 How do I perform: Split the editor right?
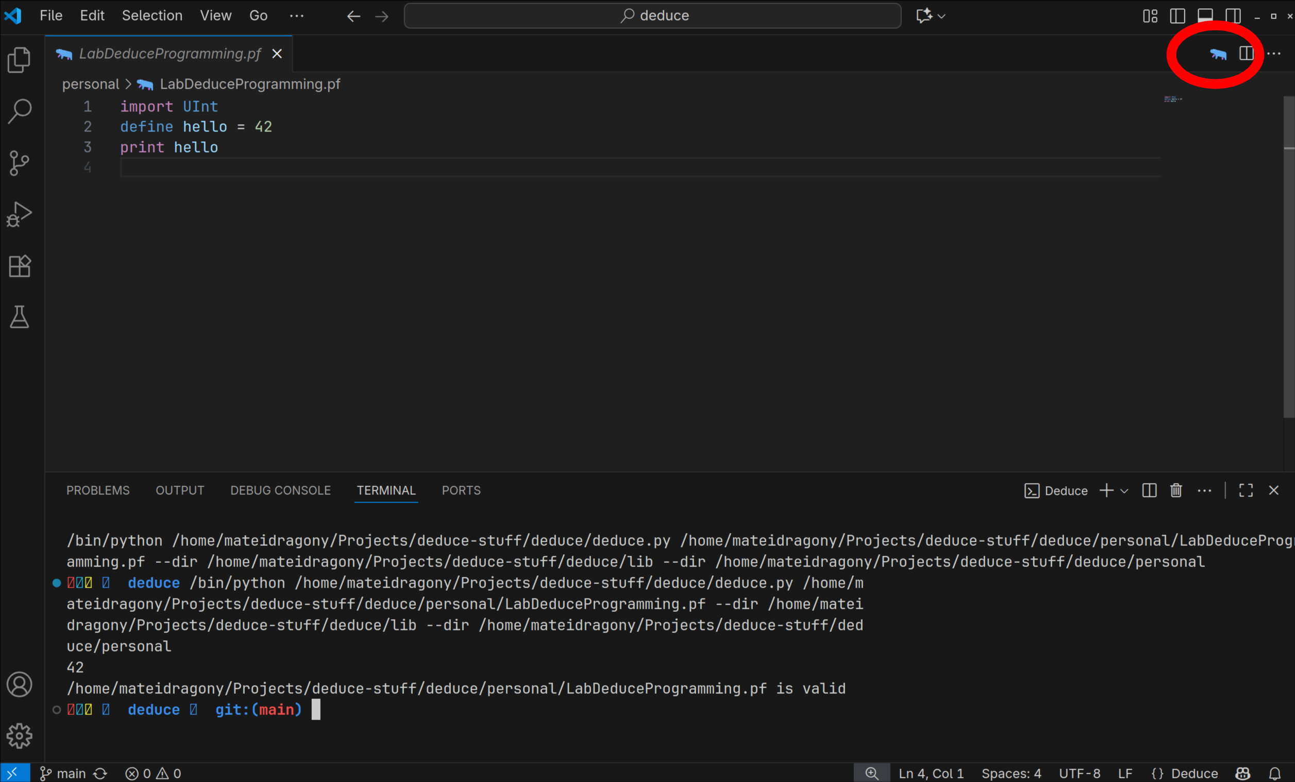click(1246, 54)
